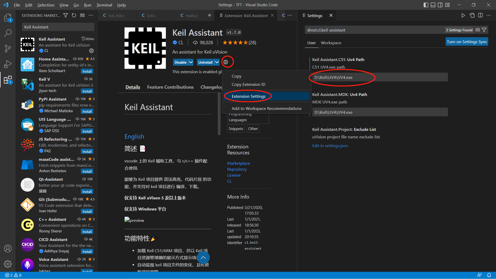496x279 pixels.
Task: Open the Repository resource link
Action: pyautogui.click(x=237, y=169)
